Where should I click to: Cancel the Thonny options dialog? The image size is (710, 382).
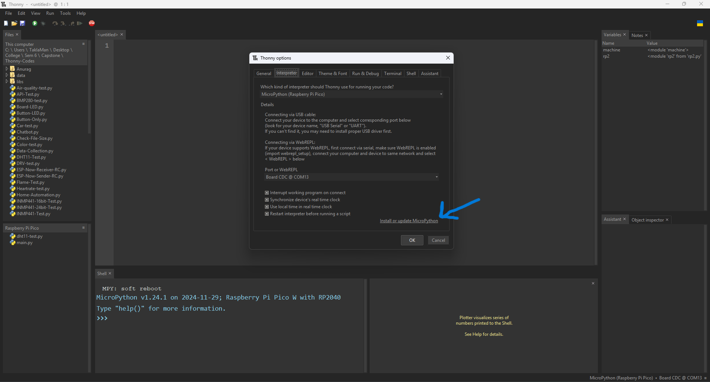click(438, 240)
